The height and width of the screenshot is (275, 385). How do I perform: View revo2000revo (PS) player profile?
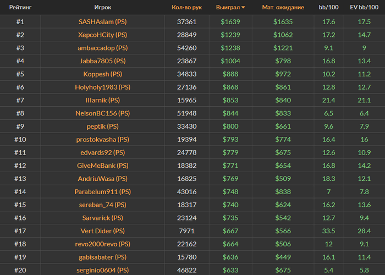pyautogui.click(x=103, y=244)
